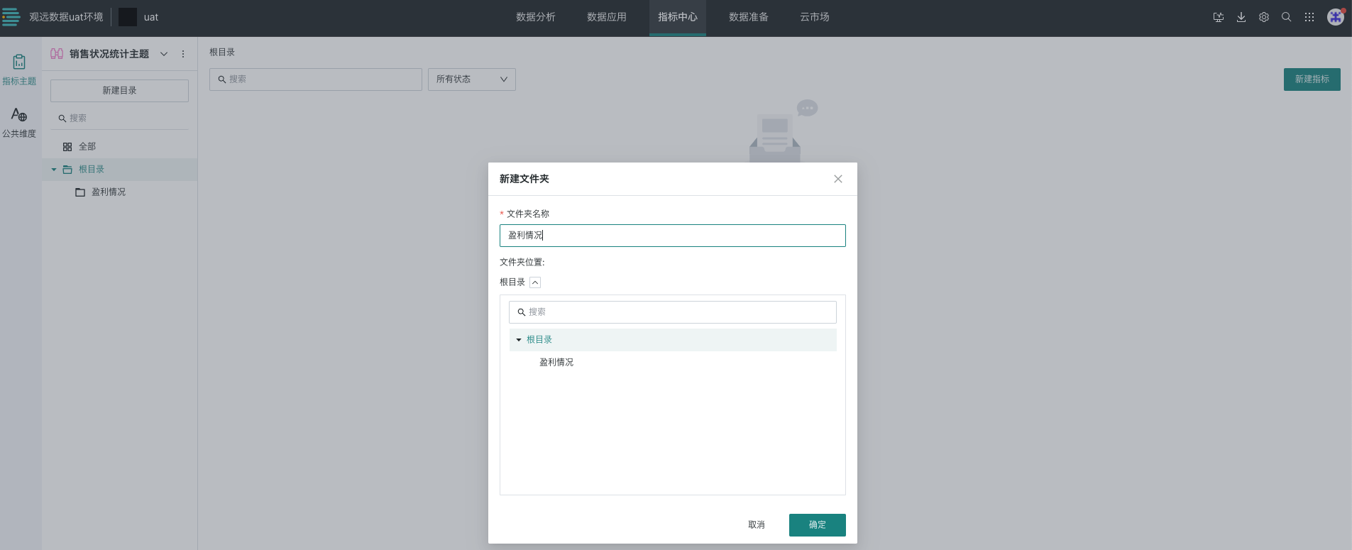Open the screen display icon in the header
The width and height of the screenshot is (1352, 550).
(1219, 17)
